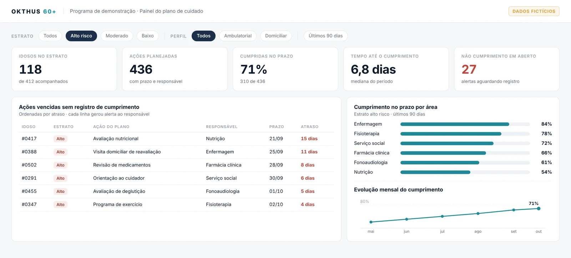Sort table by IDOSO column header

click(29, 127)
